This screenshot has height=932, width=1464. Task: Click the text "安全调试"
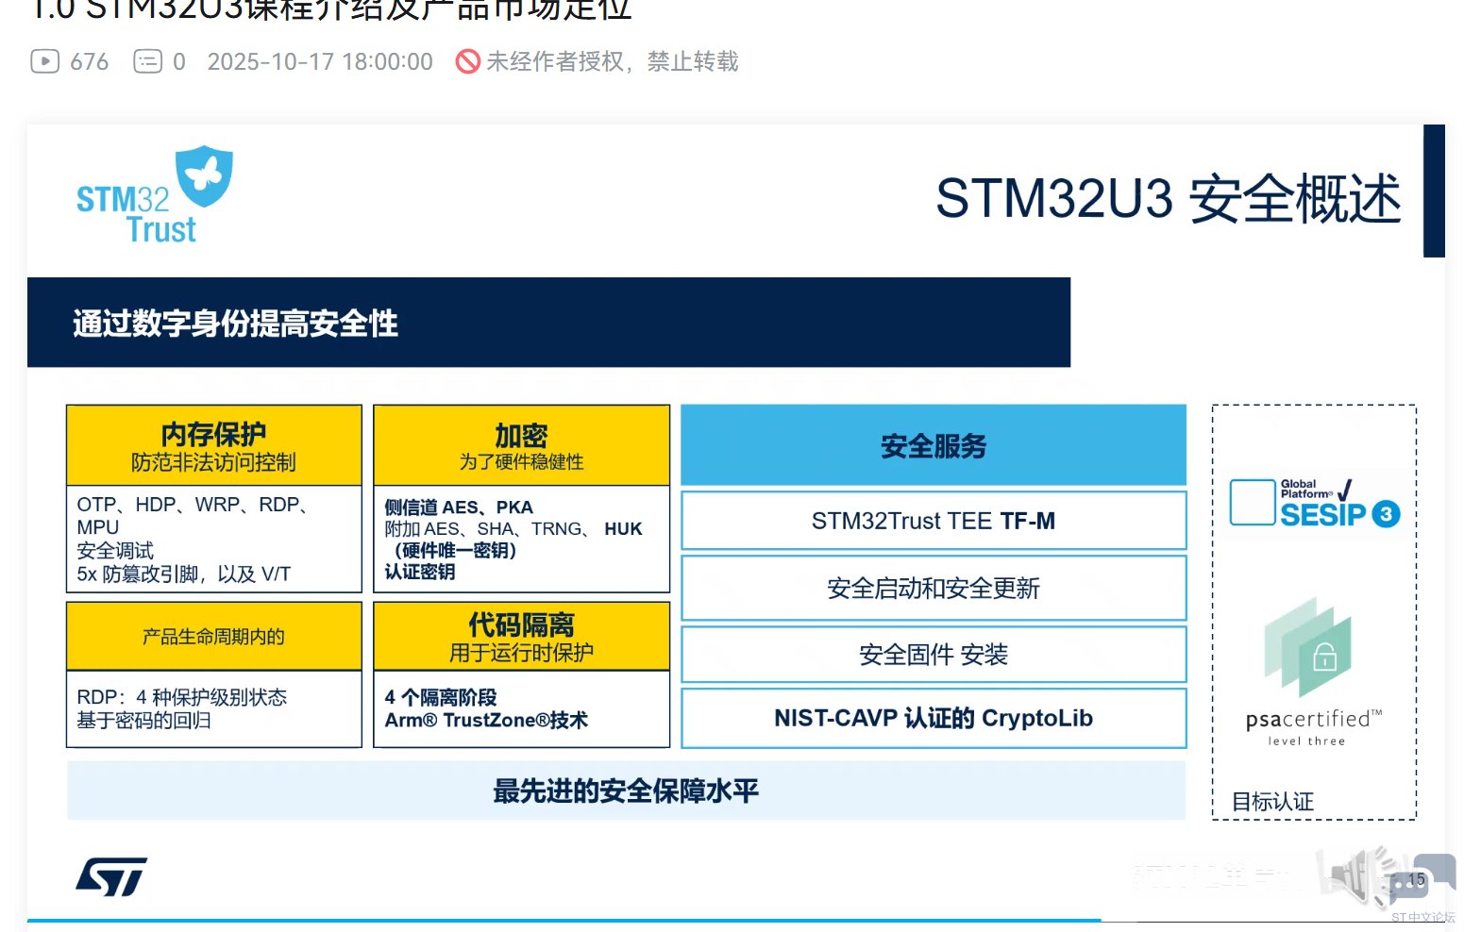[115, 551]
